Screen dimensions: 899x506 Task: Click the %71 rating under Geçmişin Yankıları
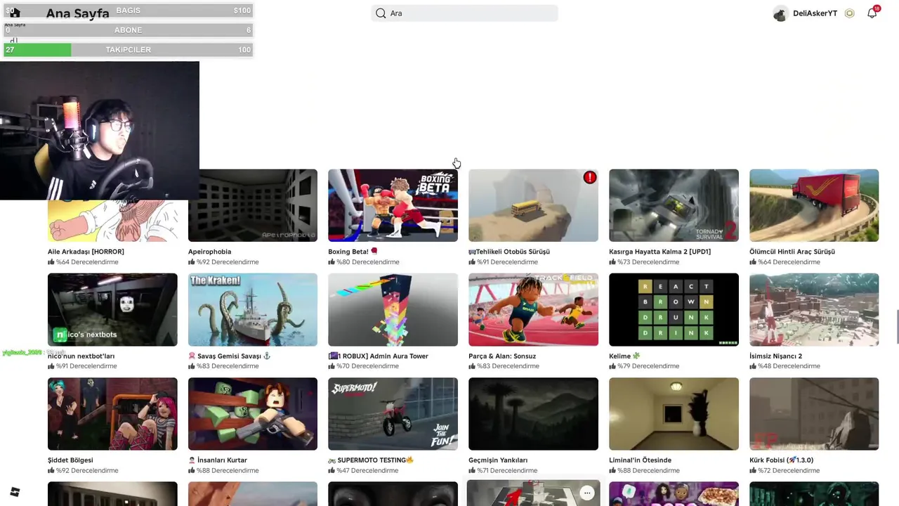[508, 471]
